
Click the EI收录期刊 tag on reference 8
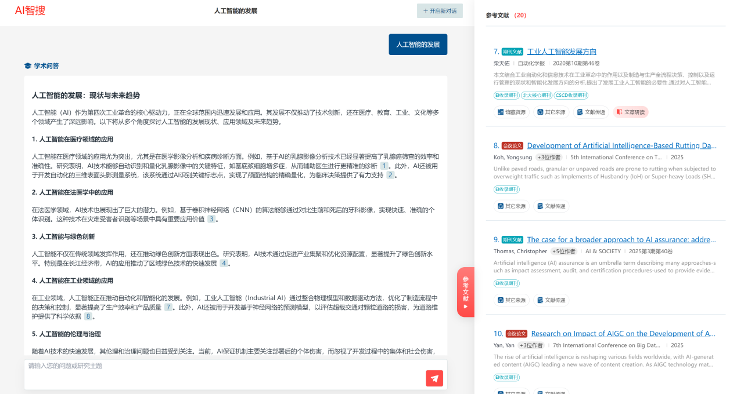[507, 189]
